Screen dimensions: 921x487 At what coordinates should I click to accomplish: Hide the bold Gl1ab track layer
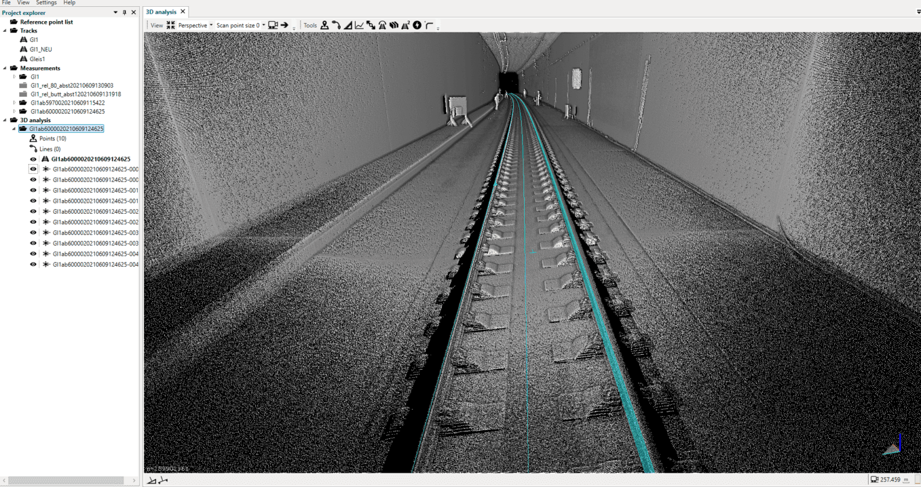[x=34, y=159]
